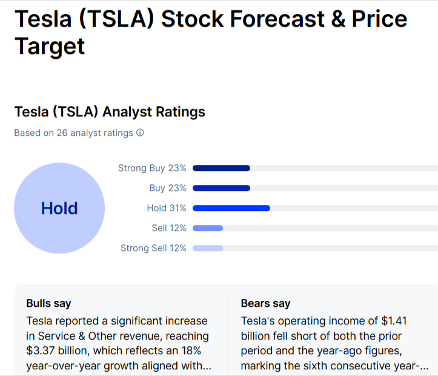Click the light blue Strong Sell bar
The height and width of the screenshot is (376, 438).
208,248
